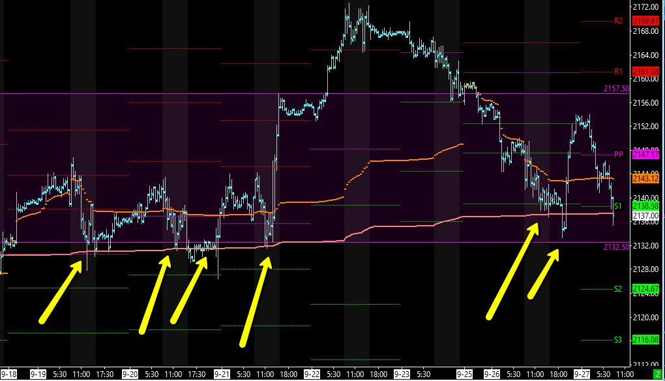Screen dimensions: 665x381
Task: Select the green 2116.08 price tag
Action: pos(646,340)
